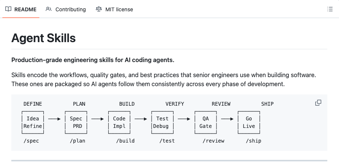This screenshot has height=164, width=339.
Task: Click the book icon beside README
Action: click(x=8, y=9)
